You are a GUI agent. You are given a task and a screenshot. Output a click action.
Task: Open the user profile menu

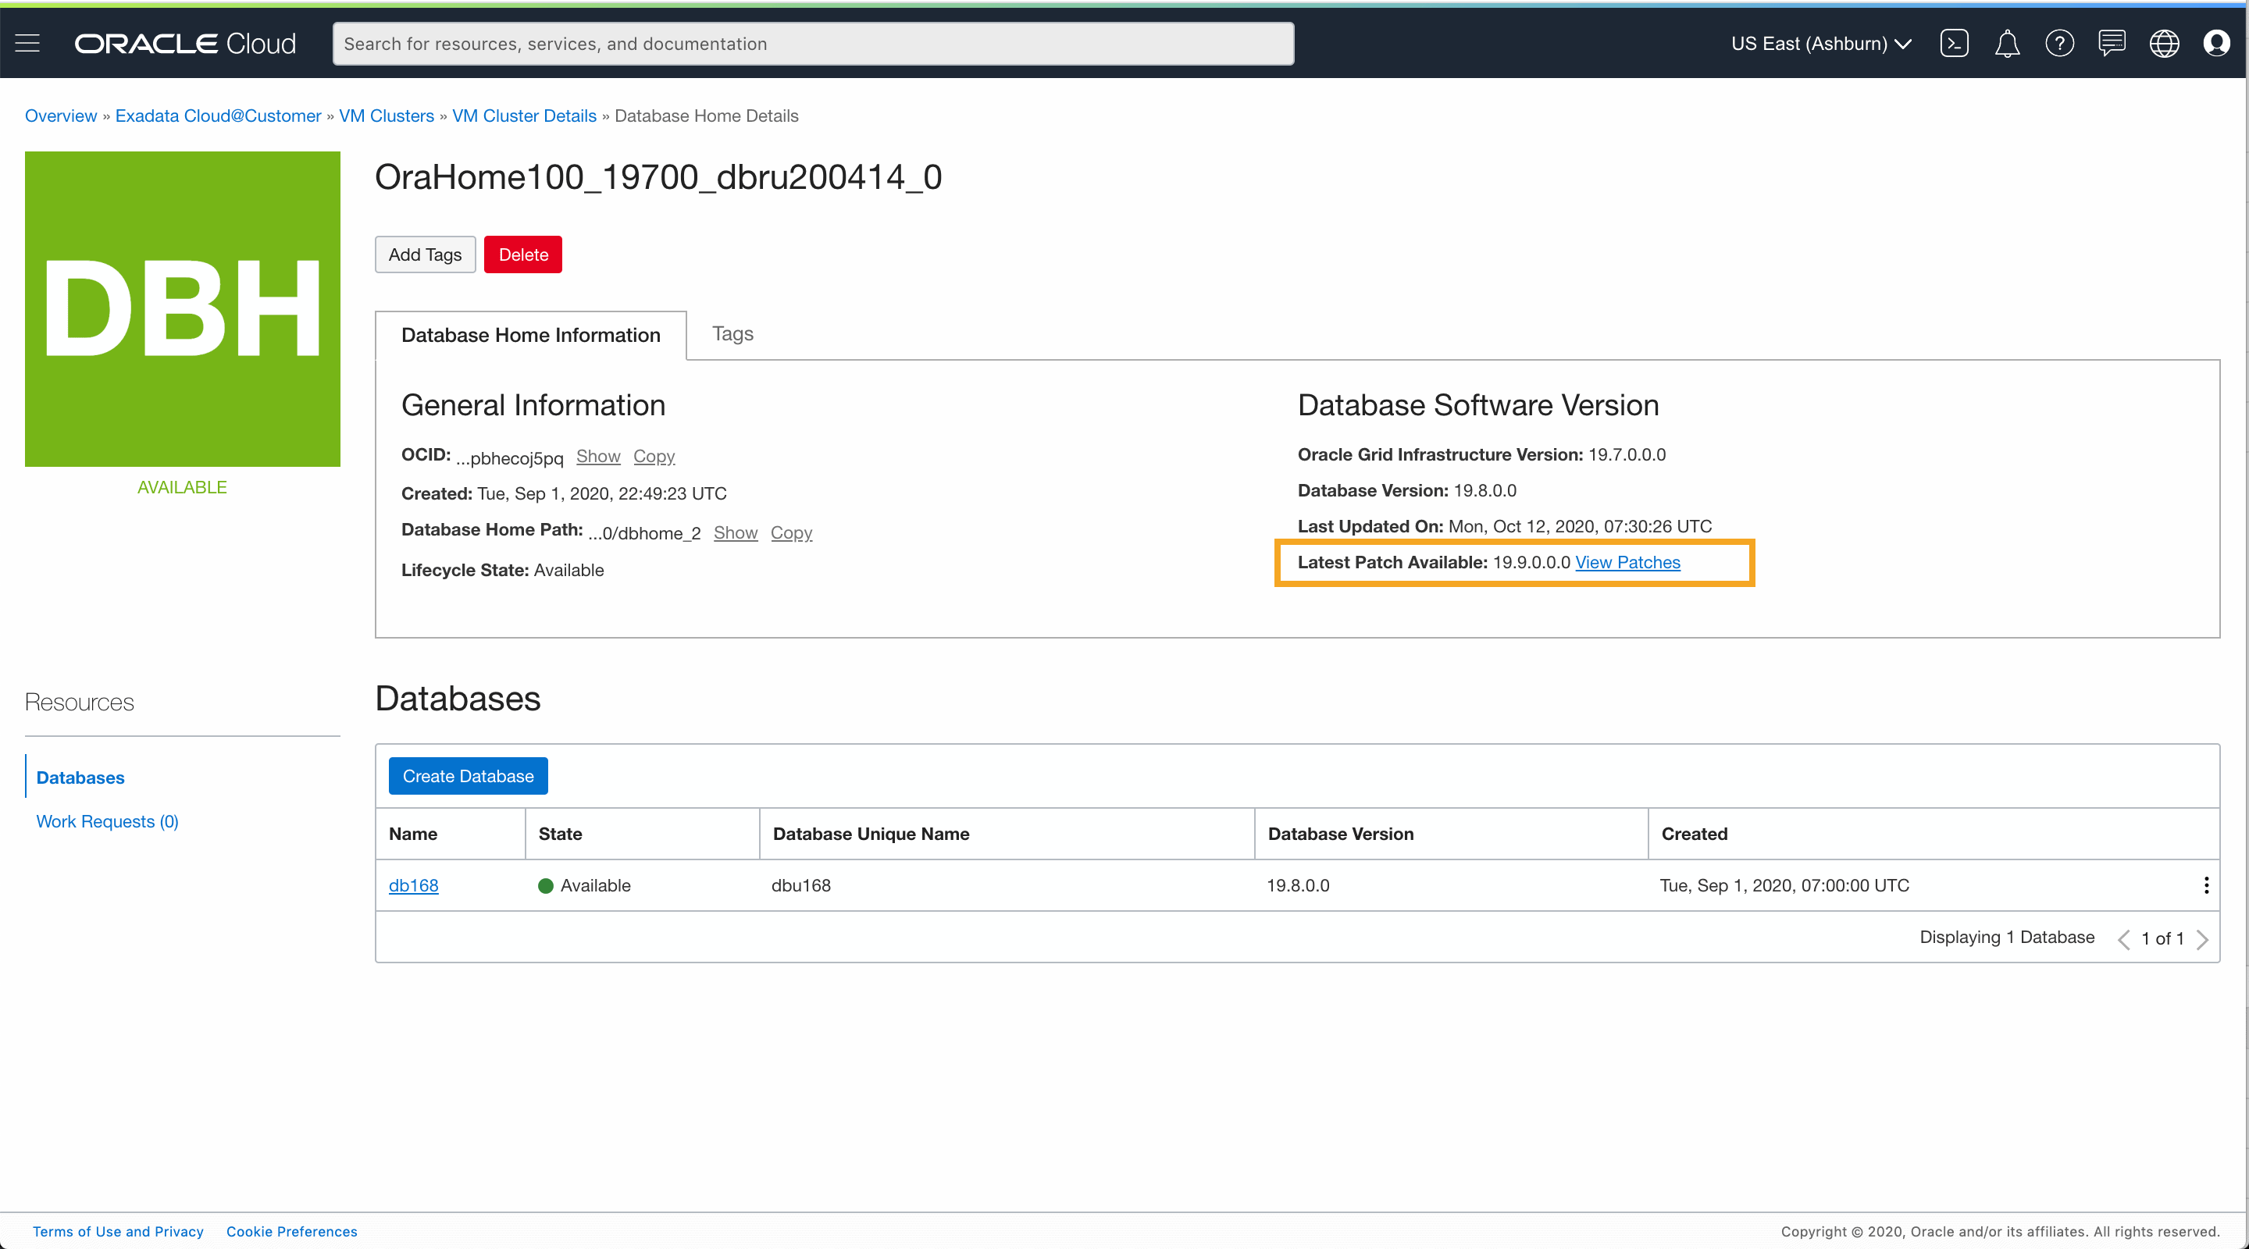2218,43
